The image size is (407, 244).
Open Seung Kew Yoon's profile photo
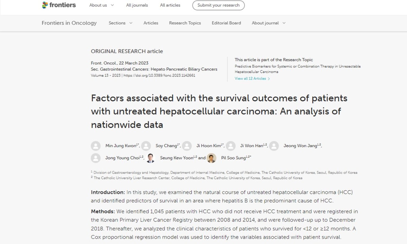click(150, 158)
